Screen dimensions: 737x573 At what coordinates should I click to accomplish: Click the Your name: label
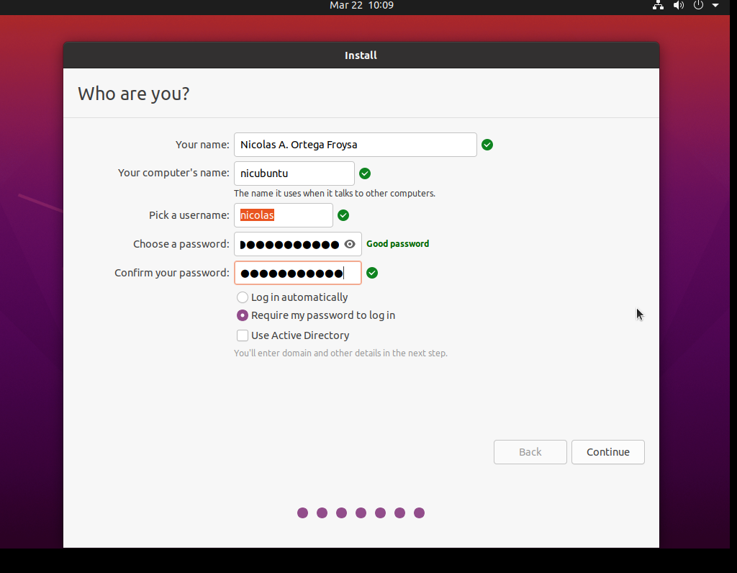tap(202, 145)
